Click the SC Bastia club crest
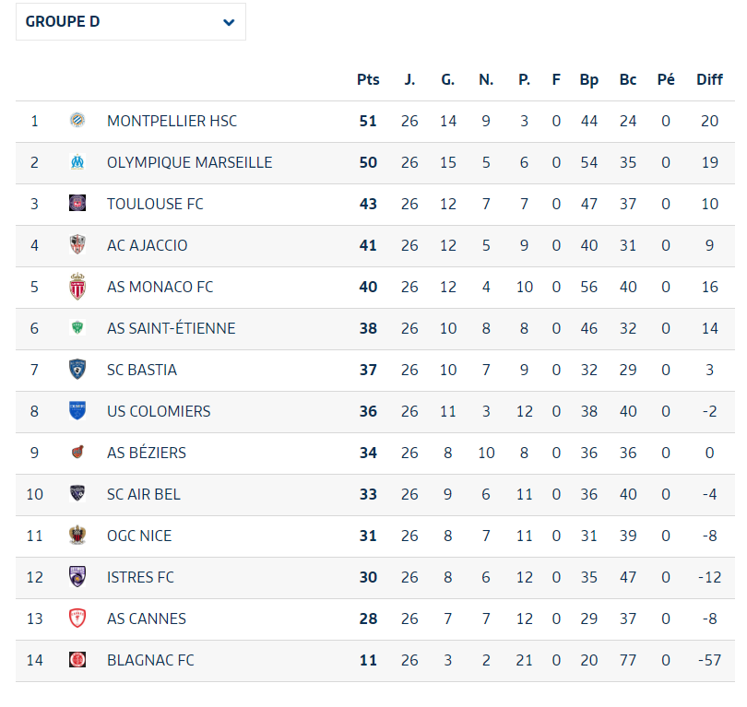Viewport: 747px width, 707px height. (x=77, y=370)
